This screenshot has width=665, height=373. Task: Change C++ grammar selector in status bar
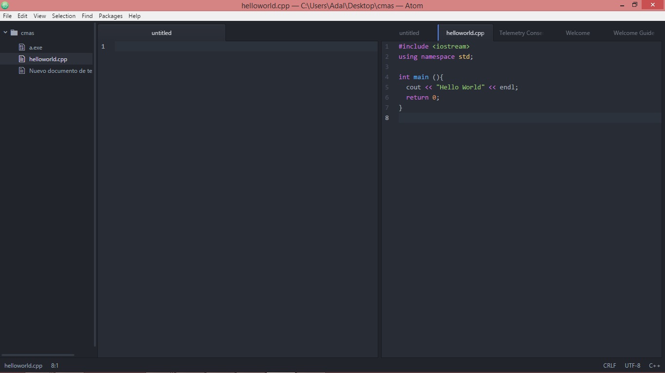[654, 366]
